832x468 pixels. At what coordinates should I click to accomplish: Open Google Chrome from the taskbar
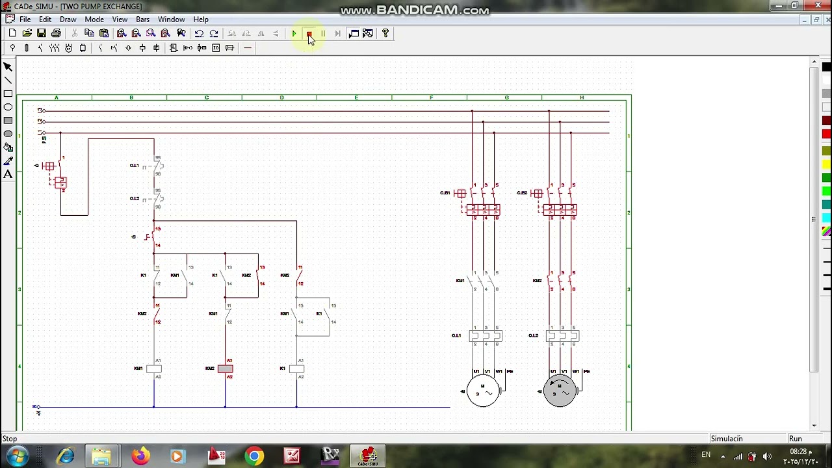click(254, 456)
